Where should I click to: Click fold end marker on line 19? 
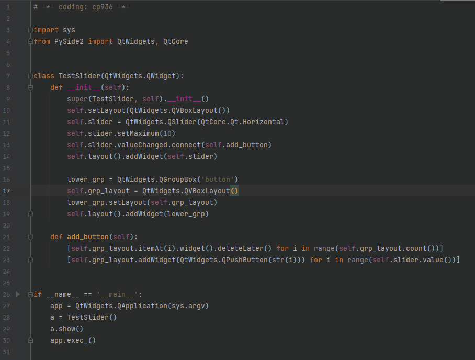coord(31,214)
